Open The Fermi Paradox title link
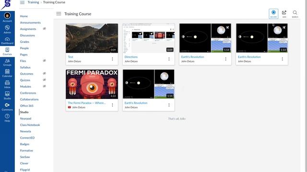 pyautogui.click(x=87, y=103)
